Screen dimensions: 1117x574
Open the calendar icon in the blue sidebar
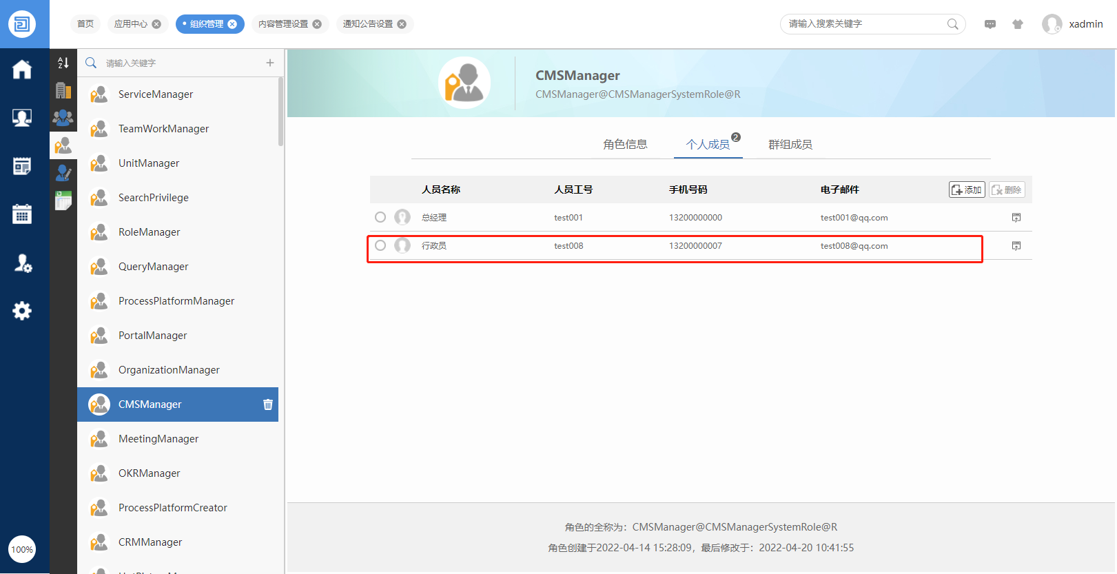pyautogui.click(x=22, y=214)
